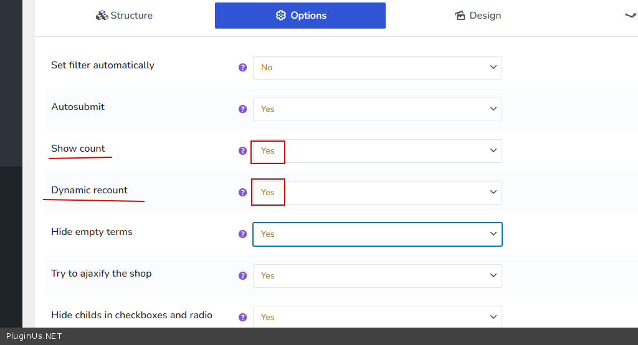638x345 pixels.
Task: Open the Set filter automatically dropdown
Action: pyautogui.click(x=377, y=68)
